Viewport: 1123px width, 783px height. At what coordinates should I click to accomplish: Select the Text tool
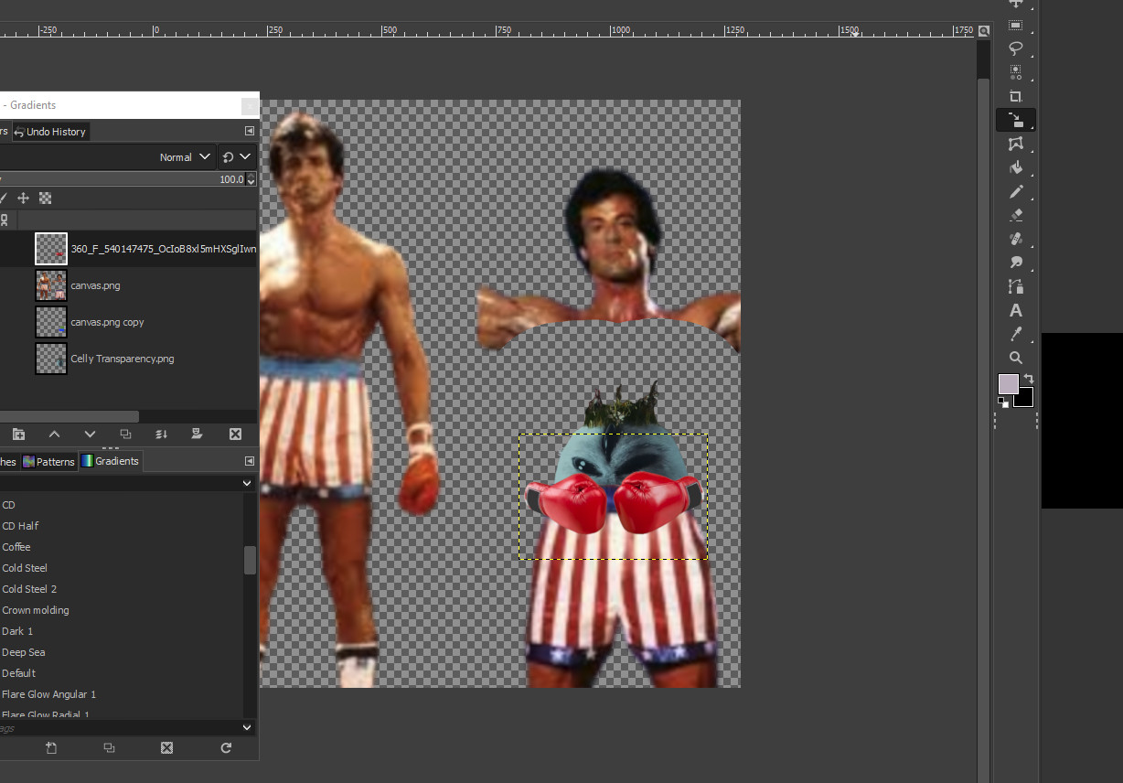coord(1015,310)
